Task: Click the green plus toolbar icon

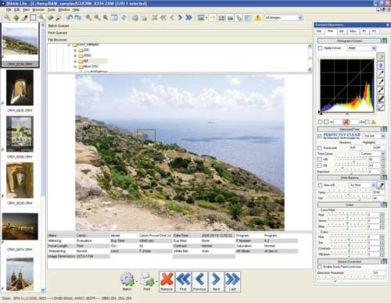Action: pyautogui.click(x=16, y=18)
